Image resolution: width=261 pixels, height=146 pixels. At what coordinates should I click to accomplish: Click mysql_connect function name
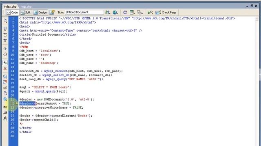[x=56, y=71]
